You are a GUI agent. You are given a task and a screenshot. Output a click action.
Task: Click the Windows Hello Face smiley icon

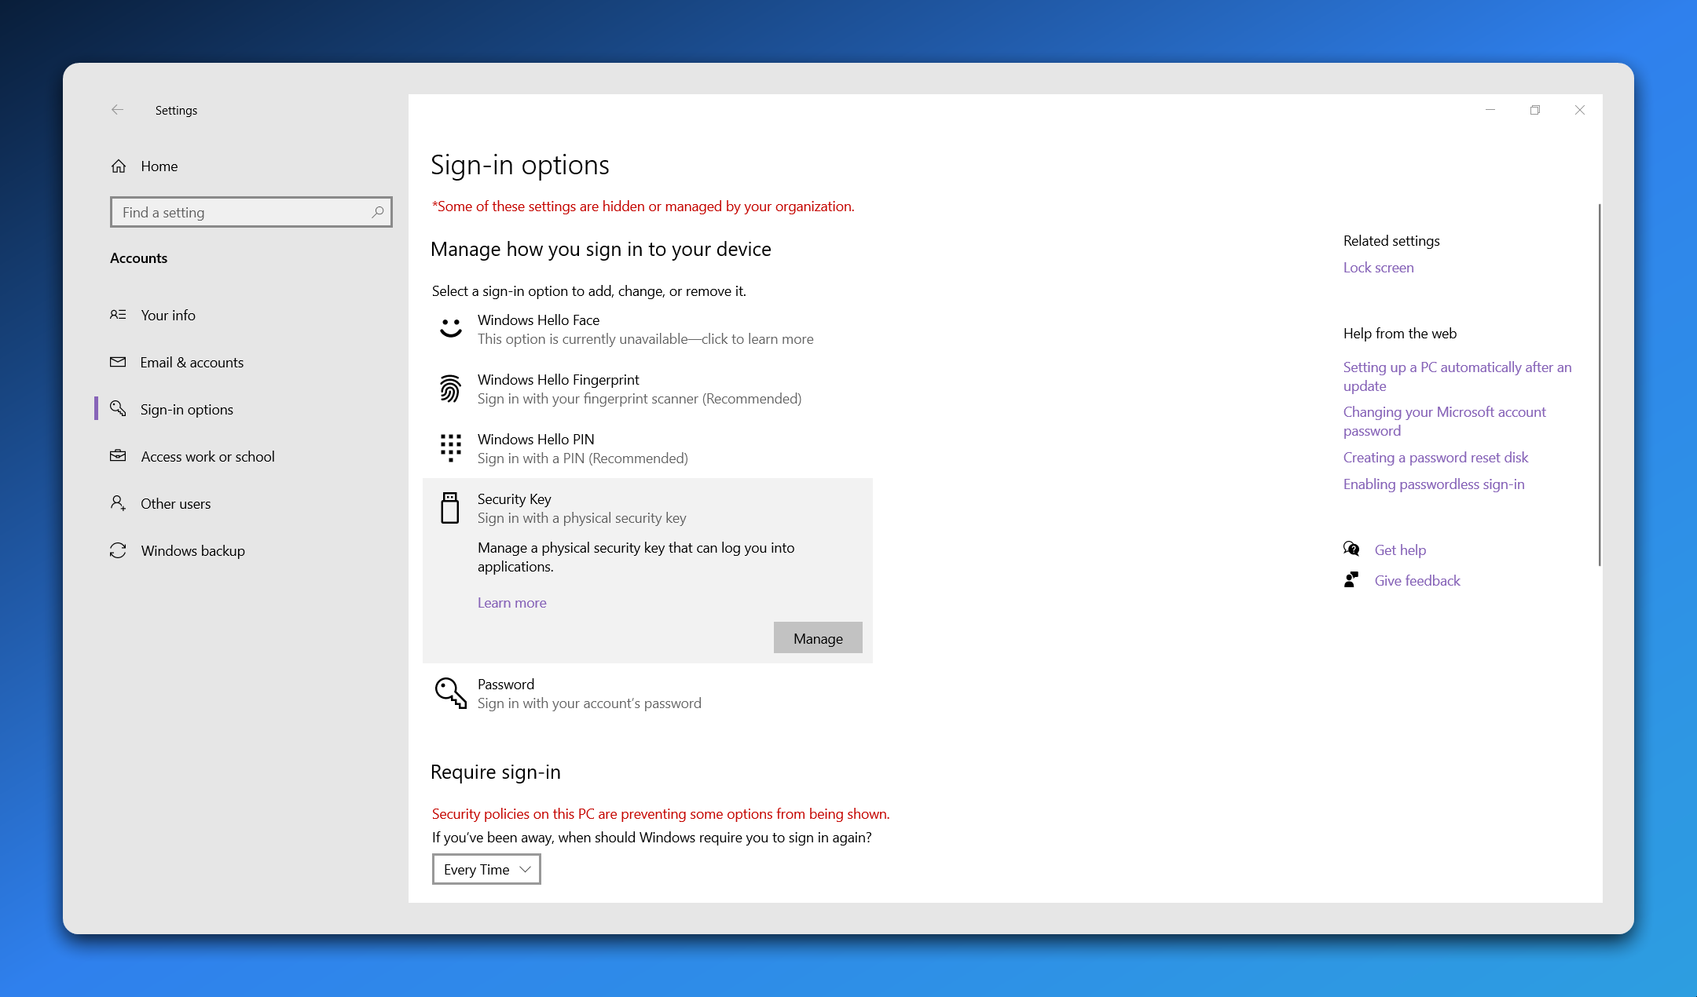450,328
